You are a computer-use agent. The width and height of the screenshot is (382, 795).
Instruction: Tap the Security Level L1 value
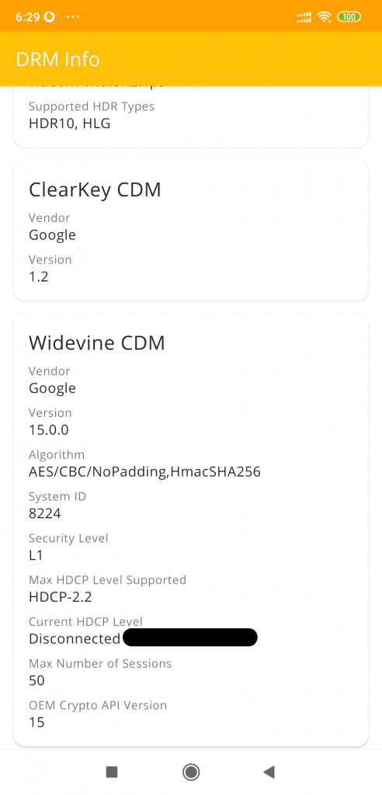point(36,555)
